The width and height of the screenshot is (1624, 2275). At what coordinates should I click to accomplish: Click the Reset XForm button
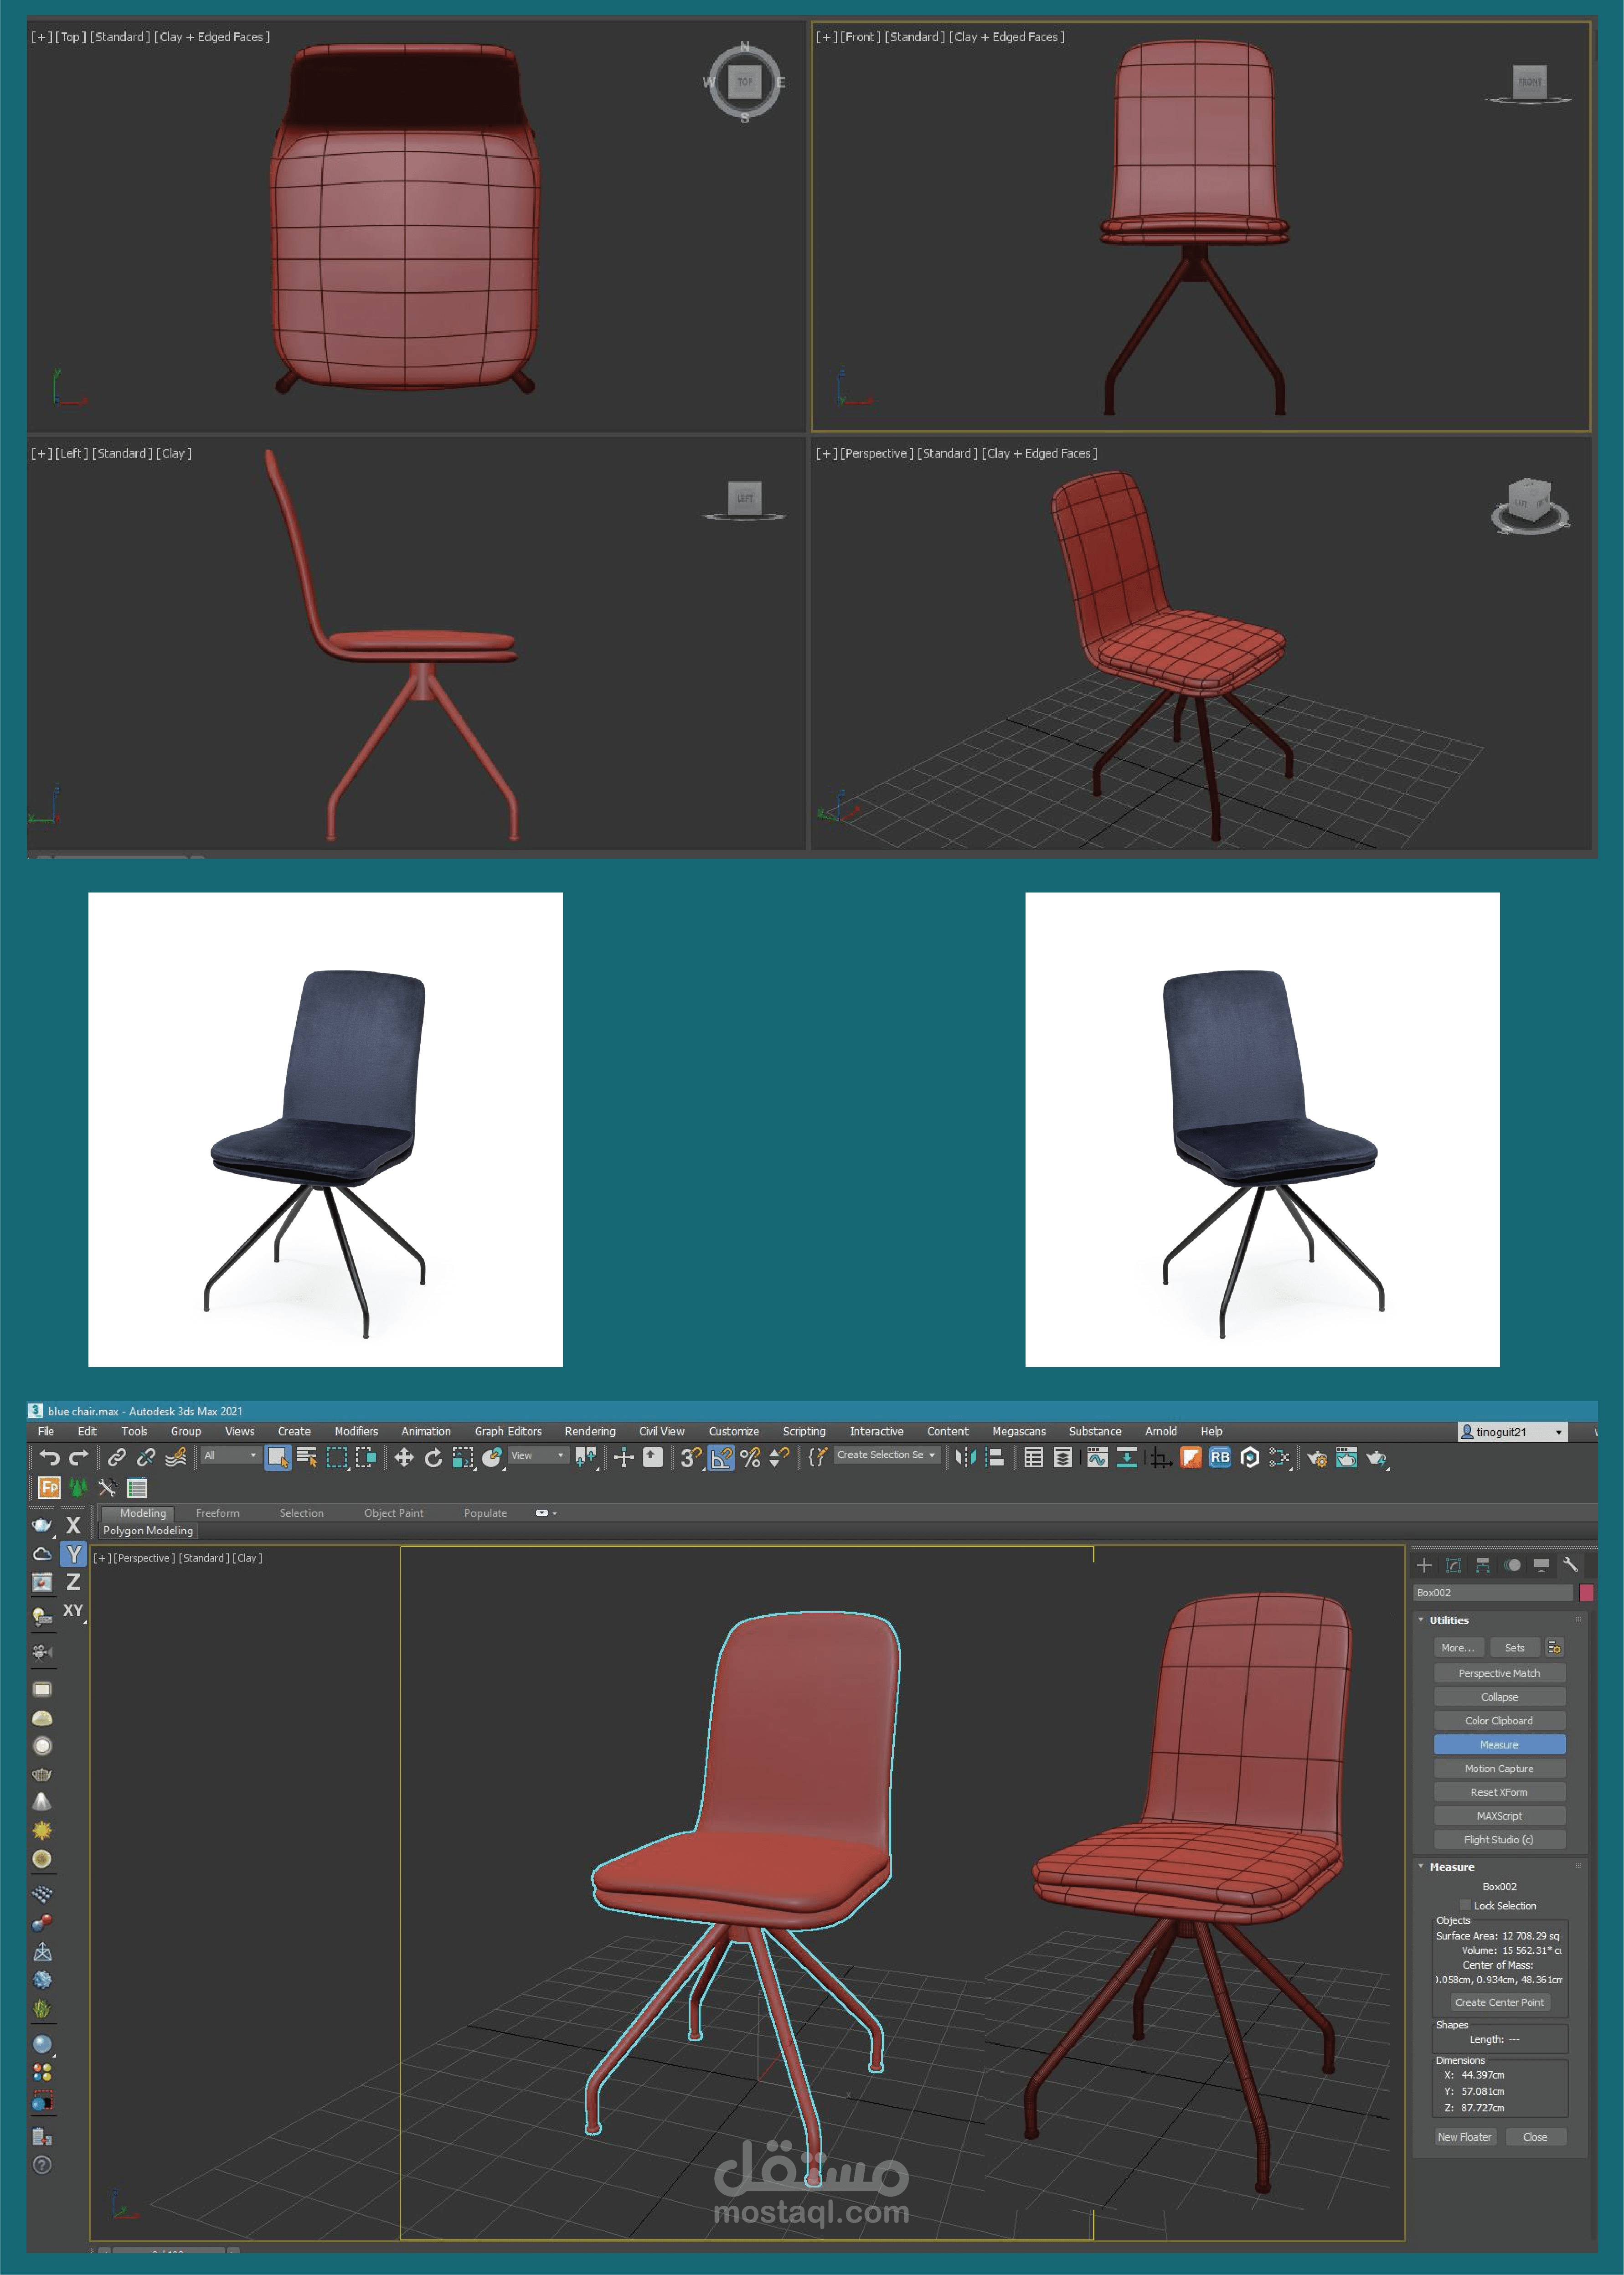(1499, 1792)
